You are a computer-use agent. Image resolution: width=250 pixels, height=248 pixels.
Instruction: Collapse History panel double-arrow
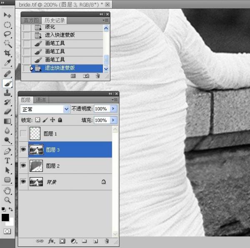pyautogui.click(x=101, y=14)
